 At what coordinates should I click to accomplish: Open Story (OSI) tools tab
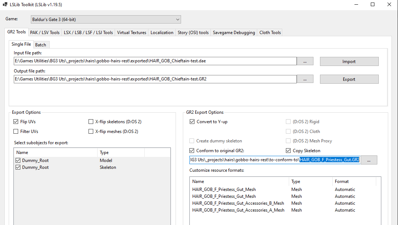point(193,33)
